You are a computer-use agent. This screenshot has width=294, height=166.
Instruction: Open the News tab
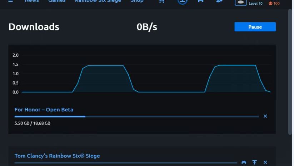(32, 1)
